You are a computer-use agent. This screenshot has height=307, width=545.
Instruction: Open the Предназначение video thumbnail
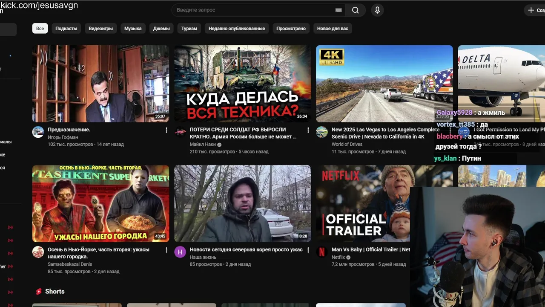coord(100,84)
